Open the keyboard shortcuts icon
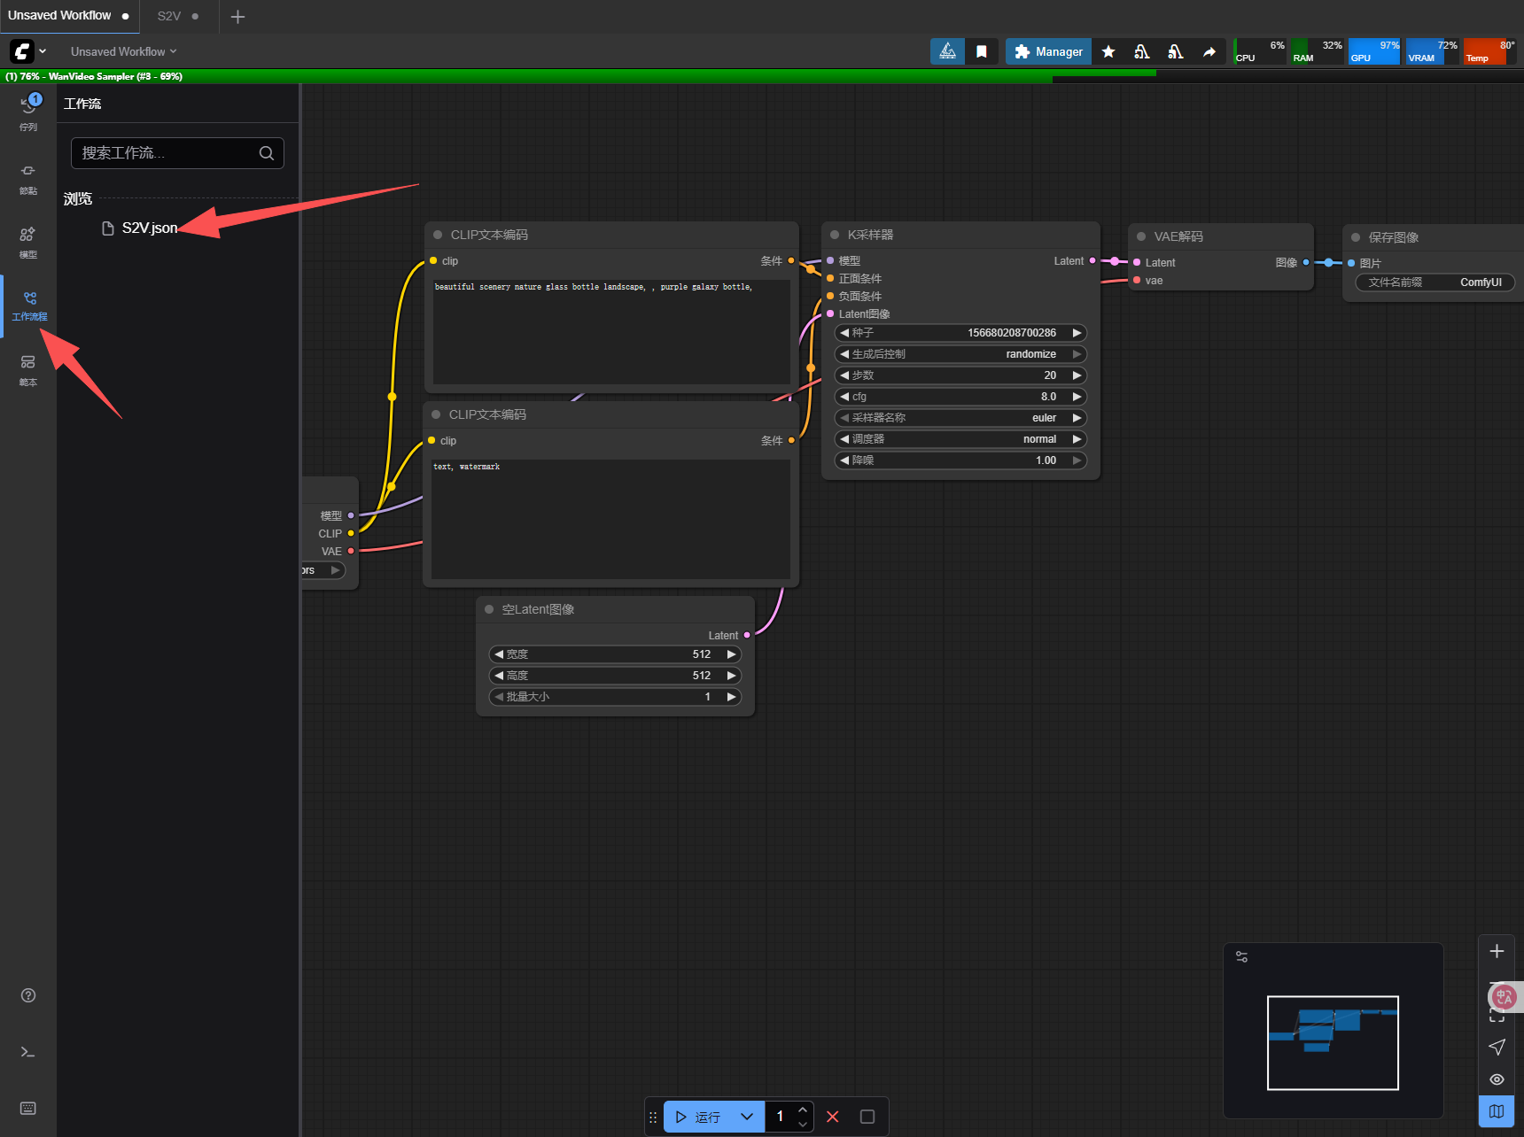 point(28,1109)
